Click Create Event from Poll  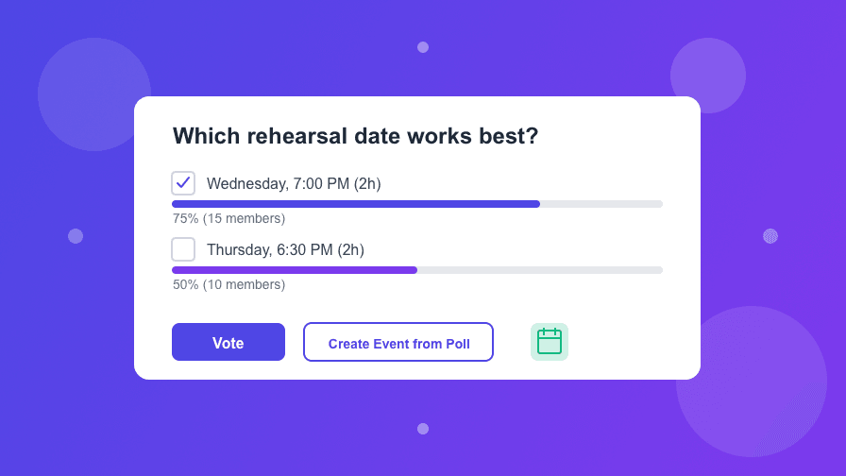click(x=398, y=343)
